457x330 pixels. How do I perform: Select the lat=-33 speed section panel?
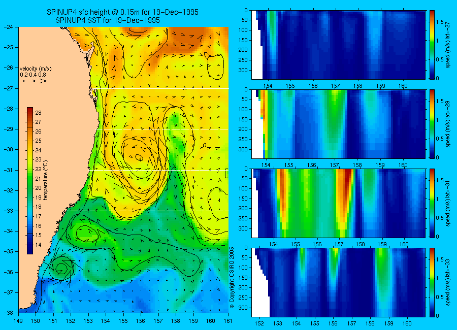point(338,282)
